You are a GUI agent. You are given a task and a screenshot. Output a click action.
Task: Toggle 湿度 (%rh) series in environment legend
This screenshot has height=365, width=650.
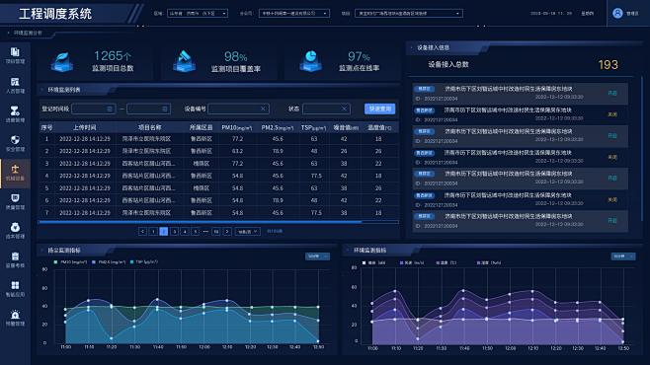(x=489, y=262)
